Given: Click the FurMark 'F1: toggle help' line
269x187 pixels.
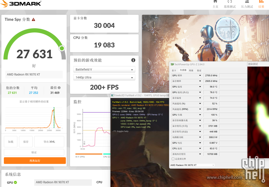Looking at the screenshot, I should pyautogui.click(x=121, y=131).
